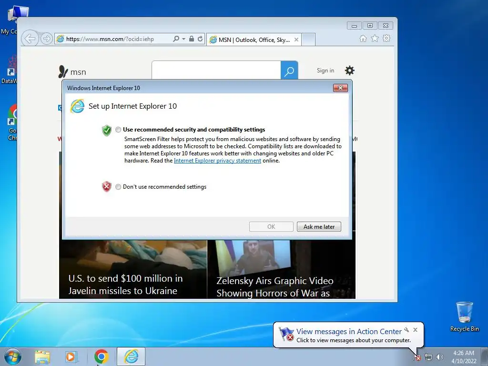Open Google Chrome from taskbar
Viewport: 488px width, 366px height.
coord(101,356)
